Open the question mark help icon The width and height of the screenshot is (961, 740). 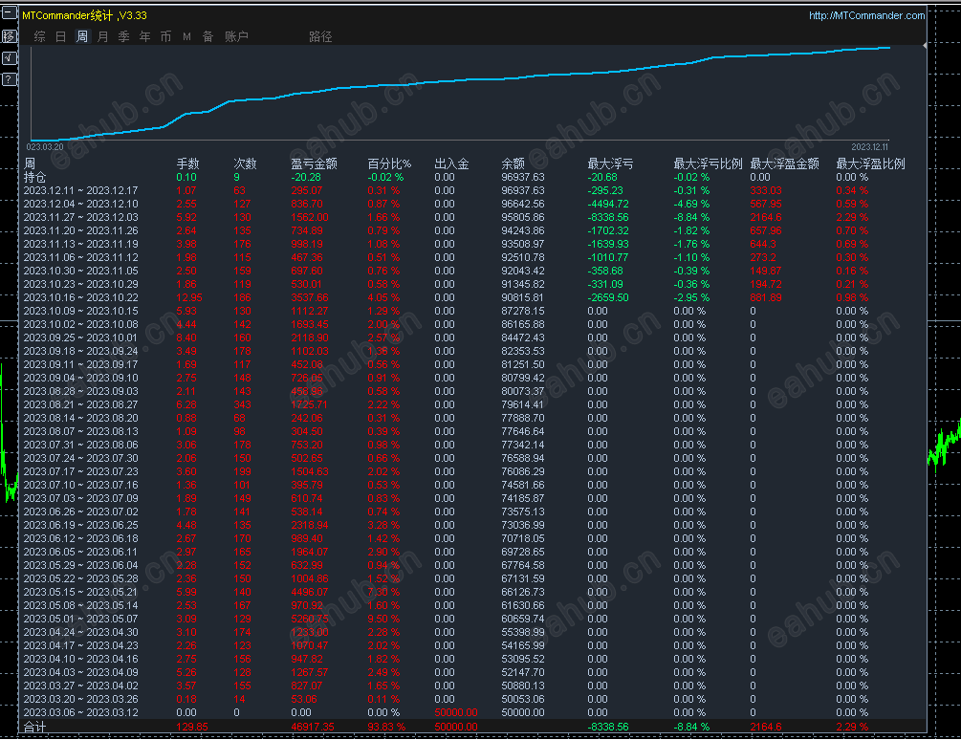coord(9,79)
